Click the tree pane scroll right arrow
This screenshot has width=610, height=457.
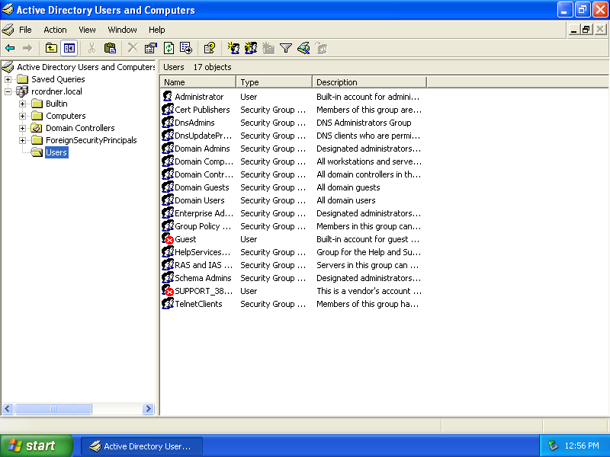click(148, 409)
